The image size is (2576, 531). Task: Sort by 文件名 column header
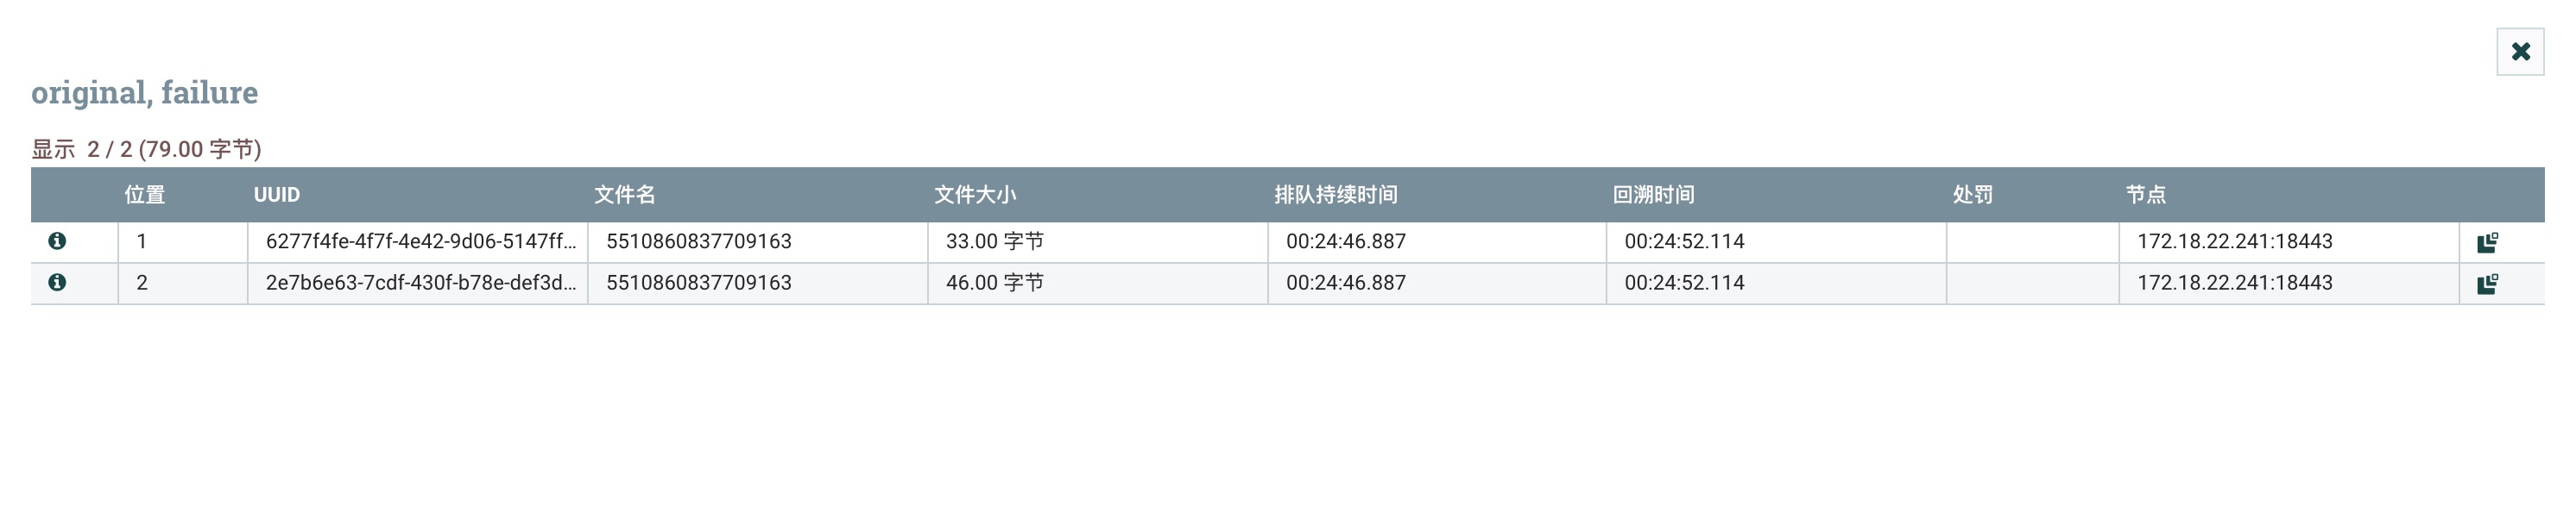tap(625, 195)
